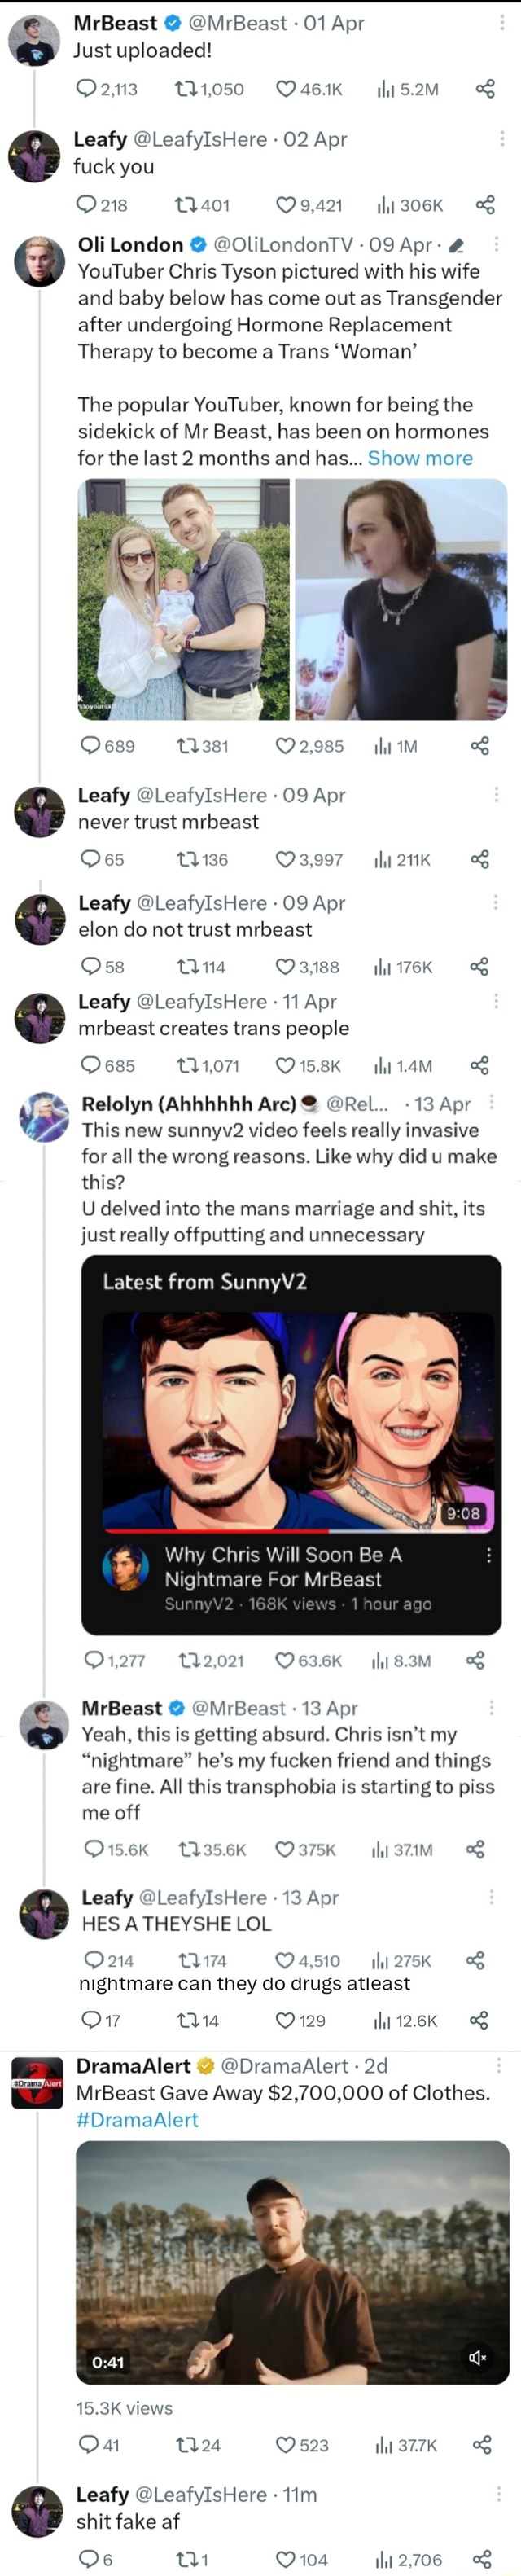Image resolution: width=521 pixels, height=2576 pixels.
Task: Open more options on DramaAlert's tweet
Action: click(498, 2066)
